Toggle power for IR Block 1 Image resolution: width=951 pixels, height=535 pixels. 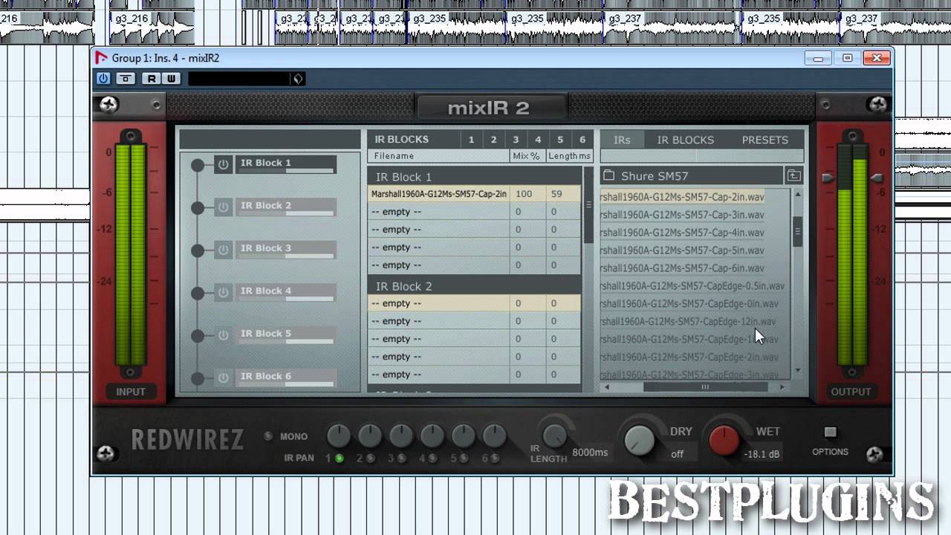[x=223, y=164]
